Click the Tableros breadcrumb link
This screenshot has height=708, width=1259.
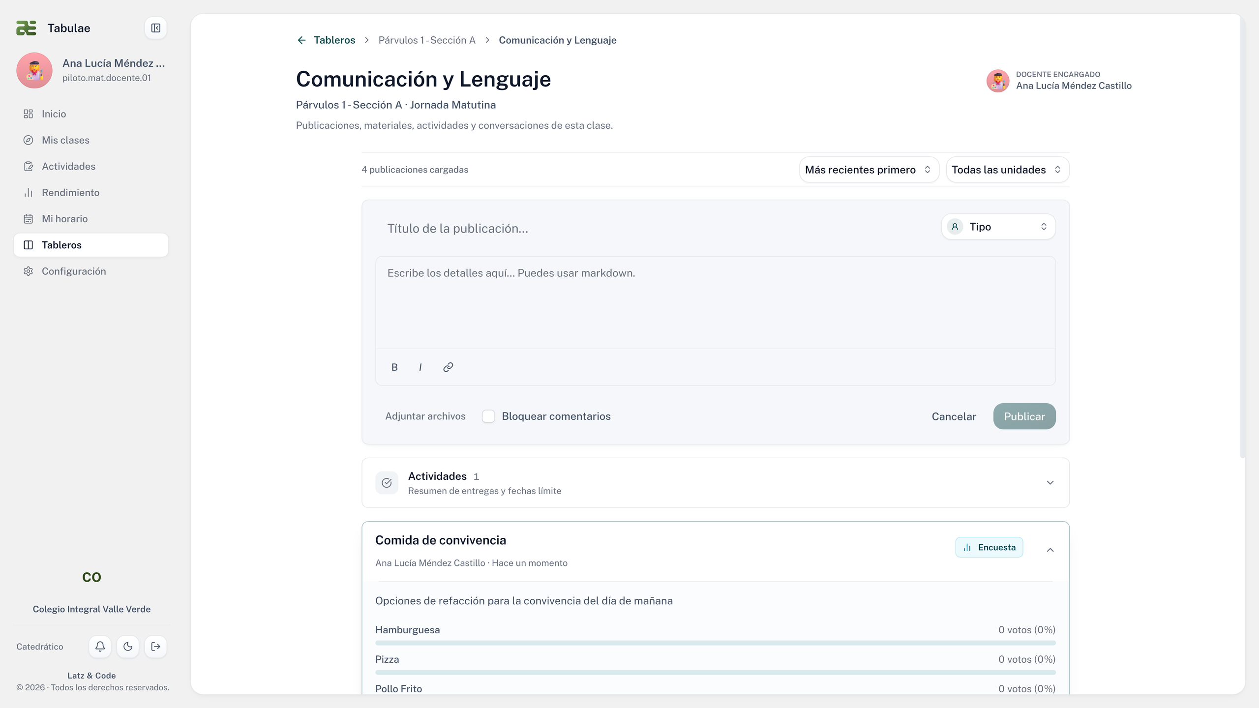(334, 40)
